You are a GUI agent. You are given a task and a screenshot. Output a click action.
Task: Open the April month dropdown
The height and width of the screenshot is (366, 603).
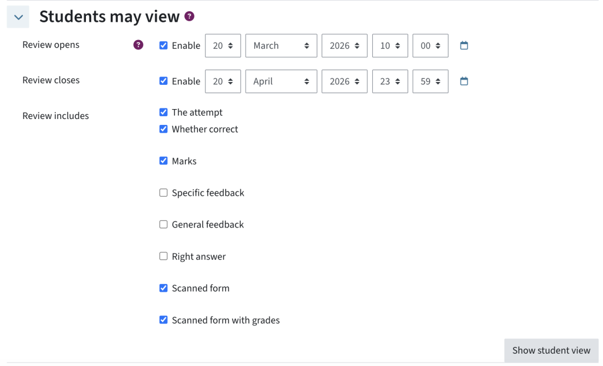281,81
